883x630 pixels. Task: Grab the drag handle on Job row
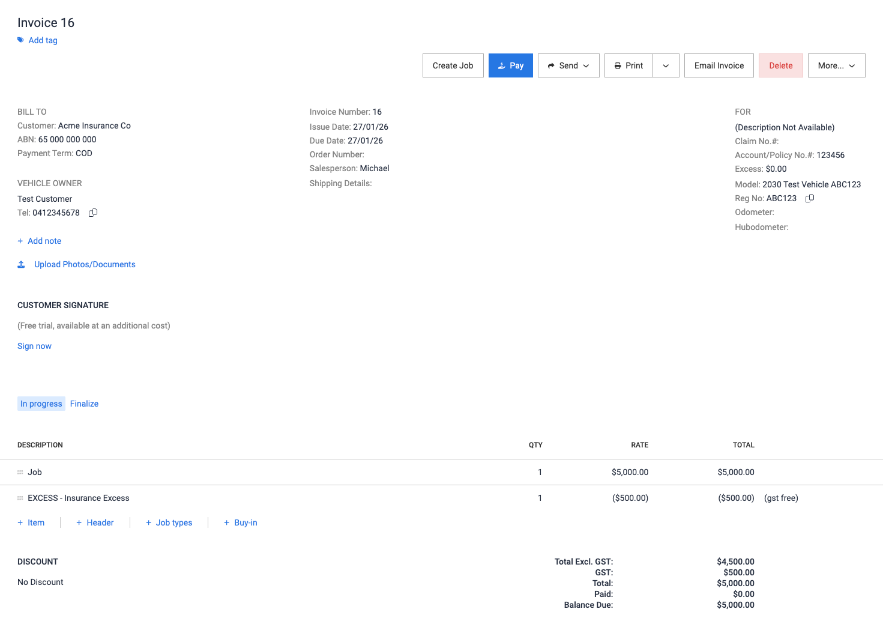tap(20, 473)
